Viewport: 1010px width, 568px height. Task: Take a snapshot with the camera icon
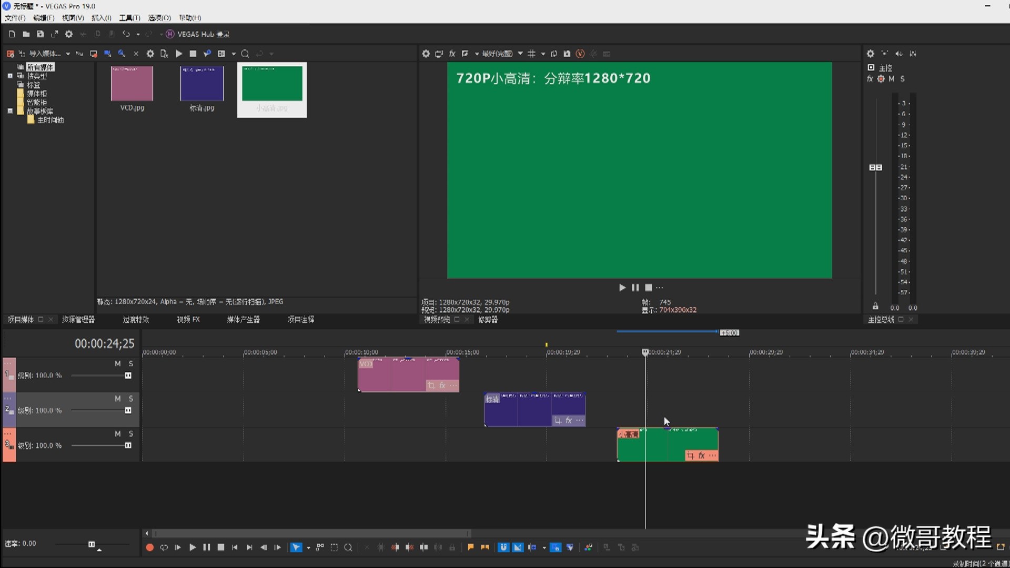567,53
